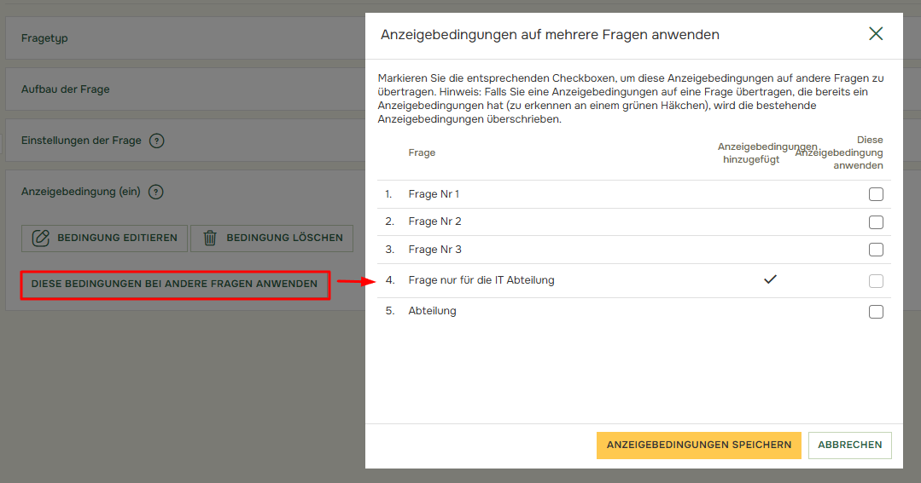Click help icon next to Einstellungen der Frage

click(156, 141)
